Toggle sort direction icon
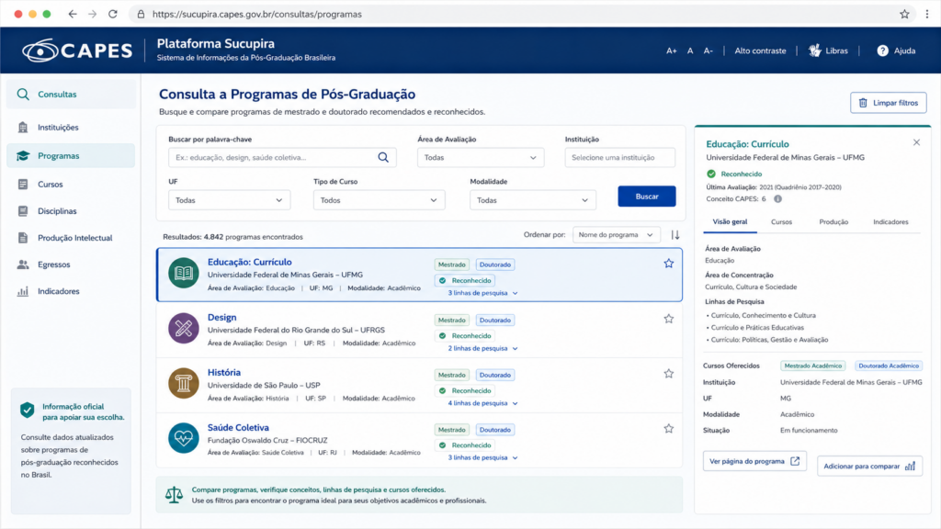 (675, 235)
